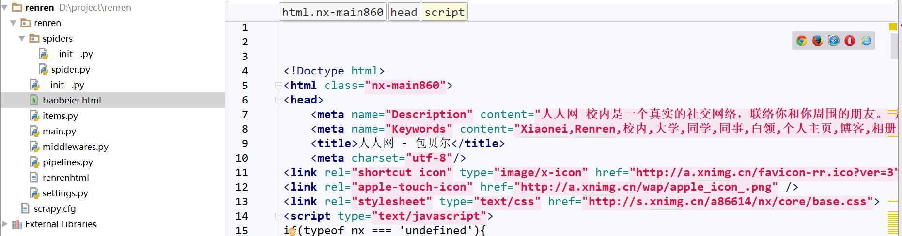The image size is (902, 236).
Task: Click the spiders folder label
Action: 58,38
